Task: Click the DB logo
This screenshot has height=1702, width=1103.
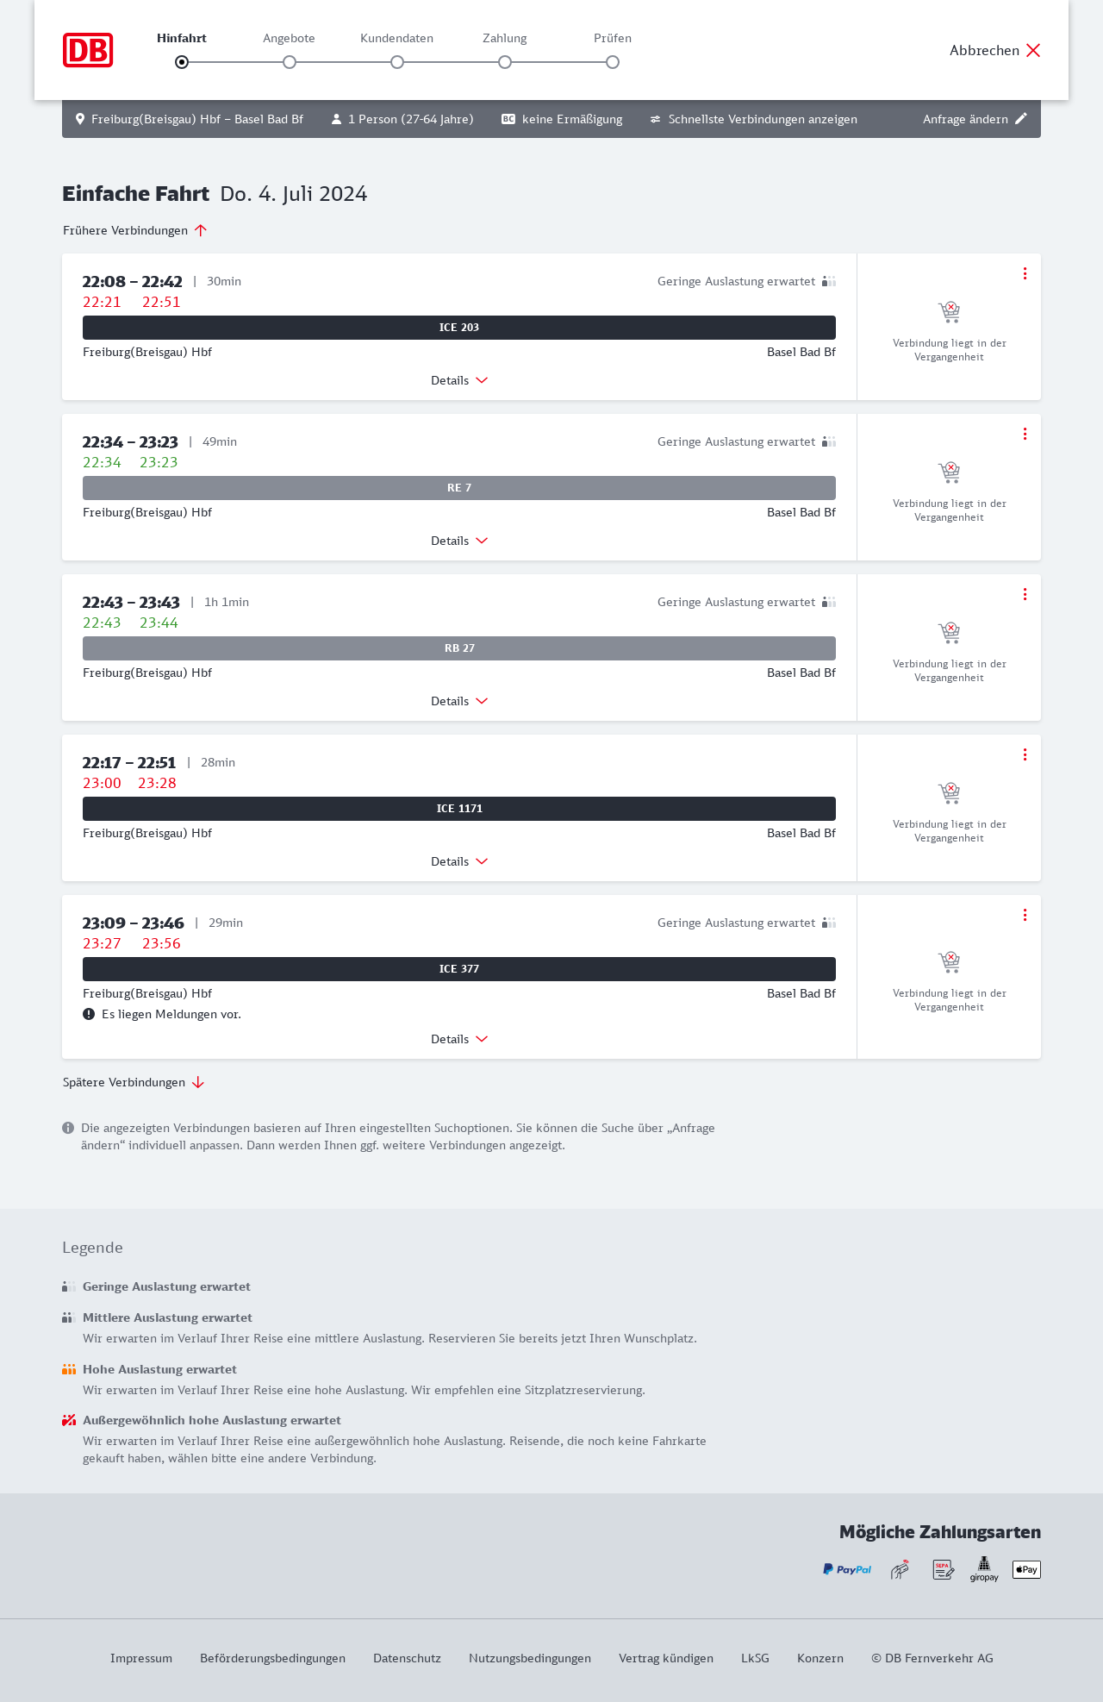Action: (88, 50)
